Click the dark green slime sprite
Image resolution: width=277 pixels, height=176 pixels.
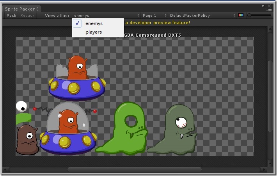pos(172,129)
